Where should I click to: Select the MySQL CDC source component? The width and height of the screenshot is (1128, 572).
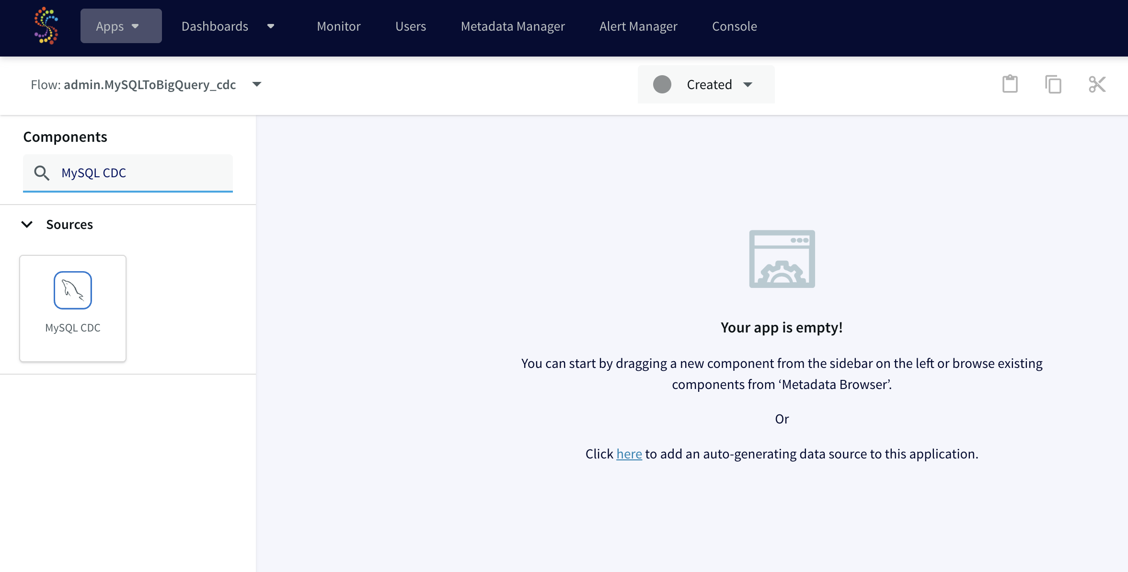(x=73, y=308)
